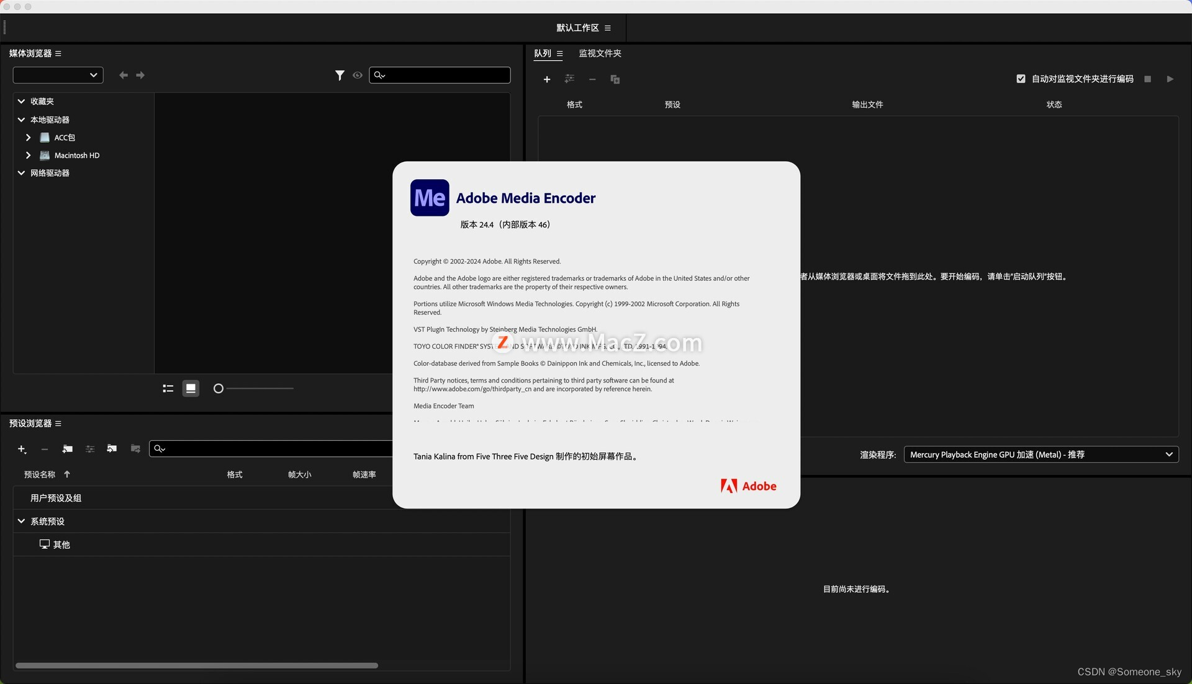The height and width of the screenshot is (684, 1192).
Task: Open the Mercury Playback Engine renderer dropdown
Action: click(x=1041, y=455)
